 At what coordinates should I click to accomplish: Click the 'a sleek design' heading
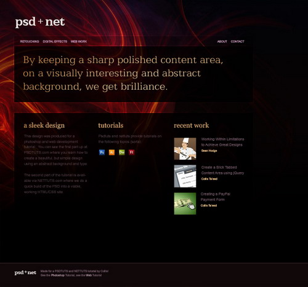(44, 125)
